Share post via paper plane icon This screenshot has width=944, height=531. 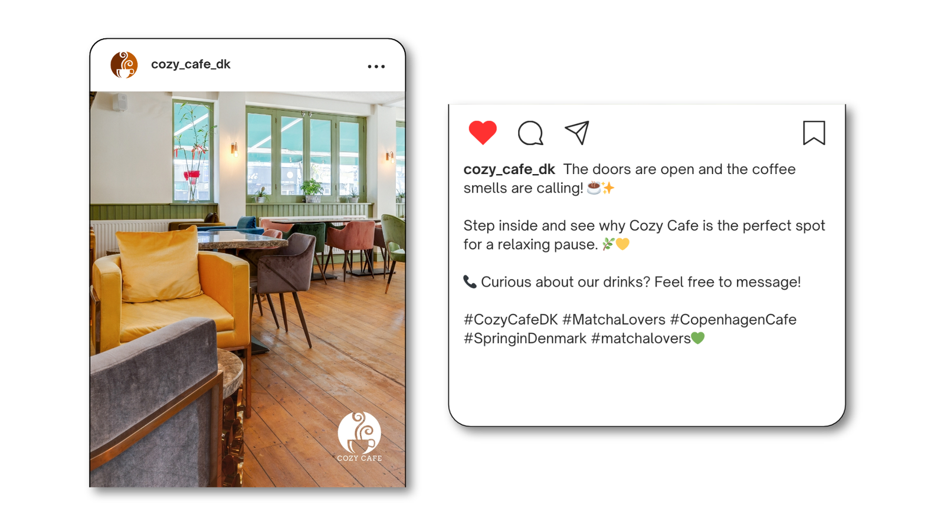coord(577,133)
